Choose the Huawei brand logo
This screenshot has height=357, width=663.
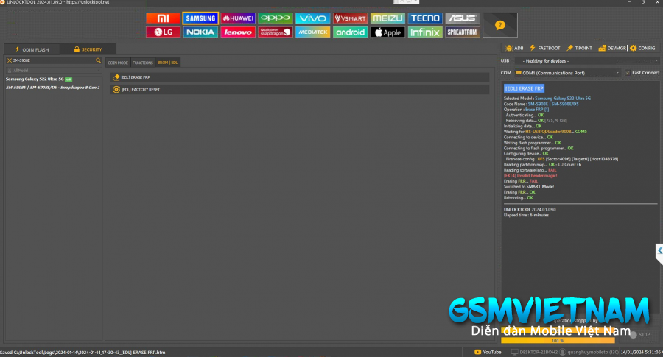coord(238,18)
